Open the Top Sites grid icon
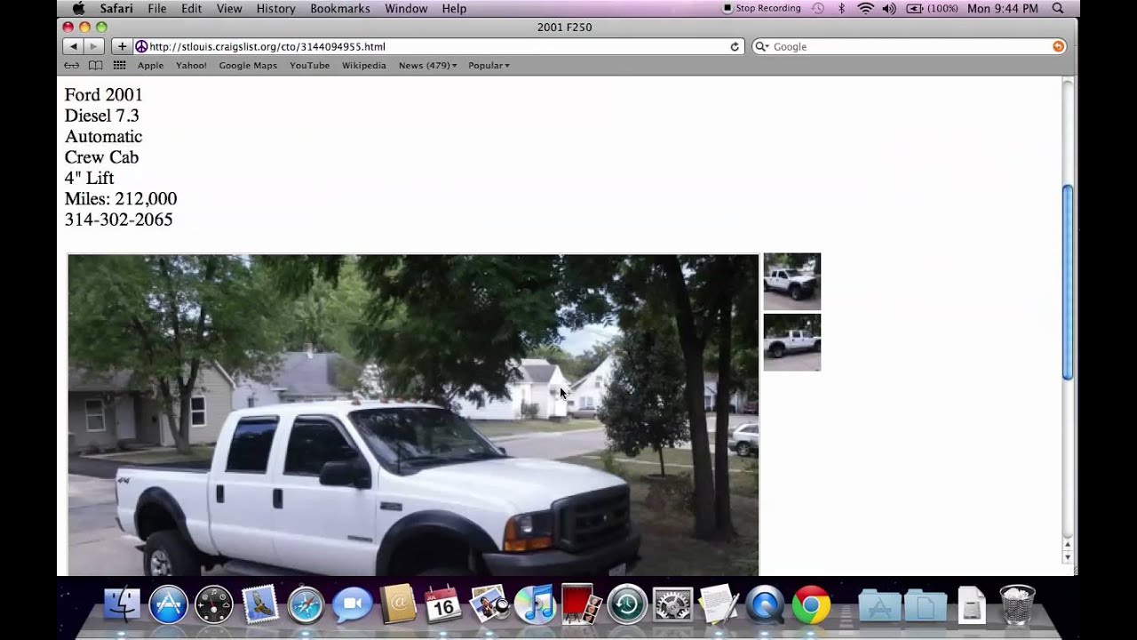This screenshot has height=640, width=1137. (x=119, y=65)
